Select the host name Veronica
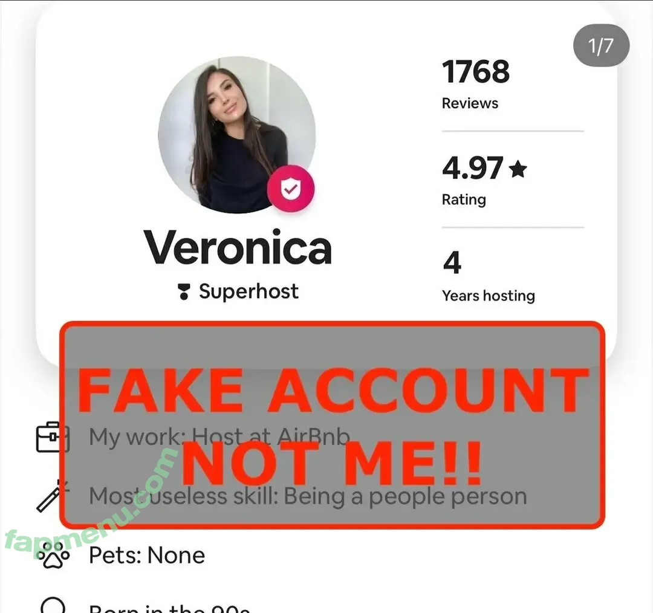 click(x=238, y=248)
